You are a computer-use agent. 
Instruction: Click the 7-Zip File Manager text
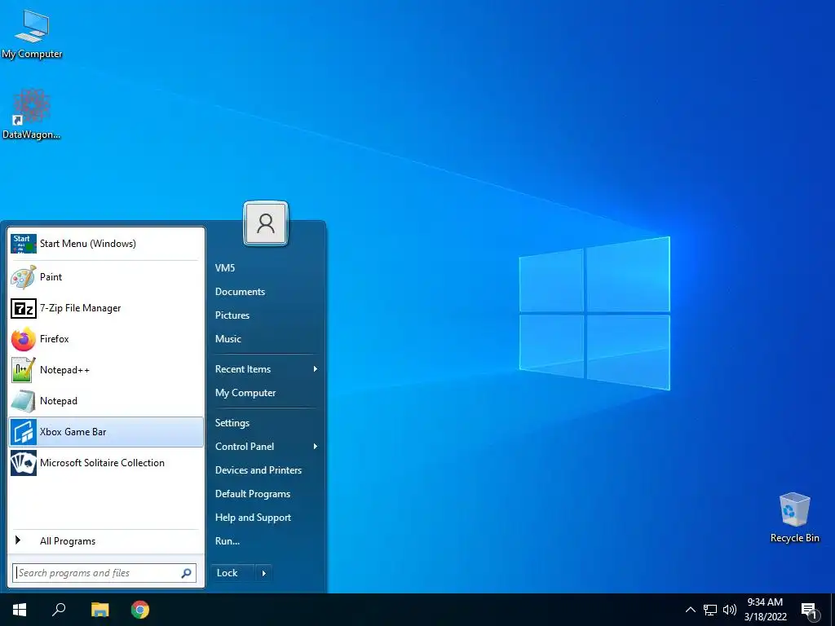point(81,308)
